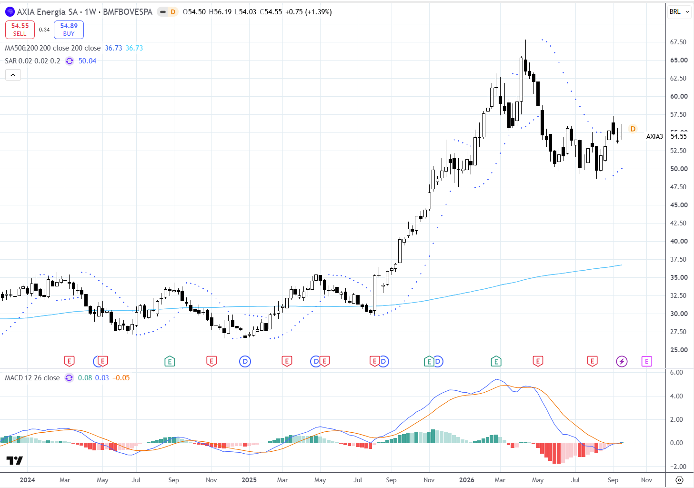
Task: Click the 67.50 price scale label
Action: (x=678, y=42)
